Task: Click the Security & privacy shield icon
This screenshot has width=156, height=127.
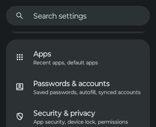Action: (x=20, y=117)
